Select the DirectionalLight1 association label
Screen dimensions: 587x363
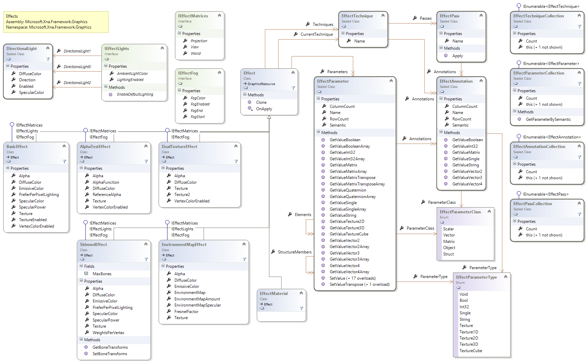pyautogui.click(x=77, y=51)
